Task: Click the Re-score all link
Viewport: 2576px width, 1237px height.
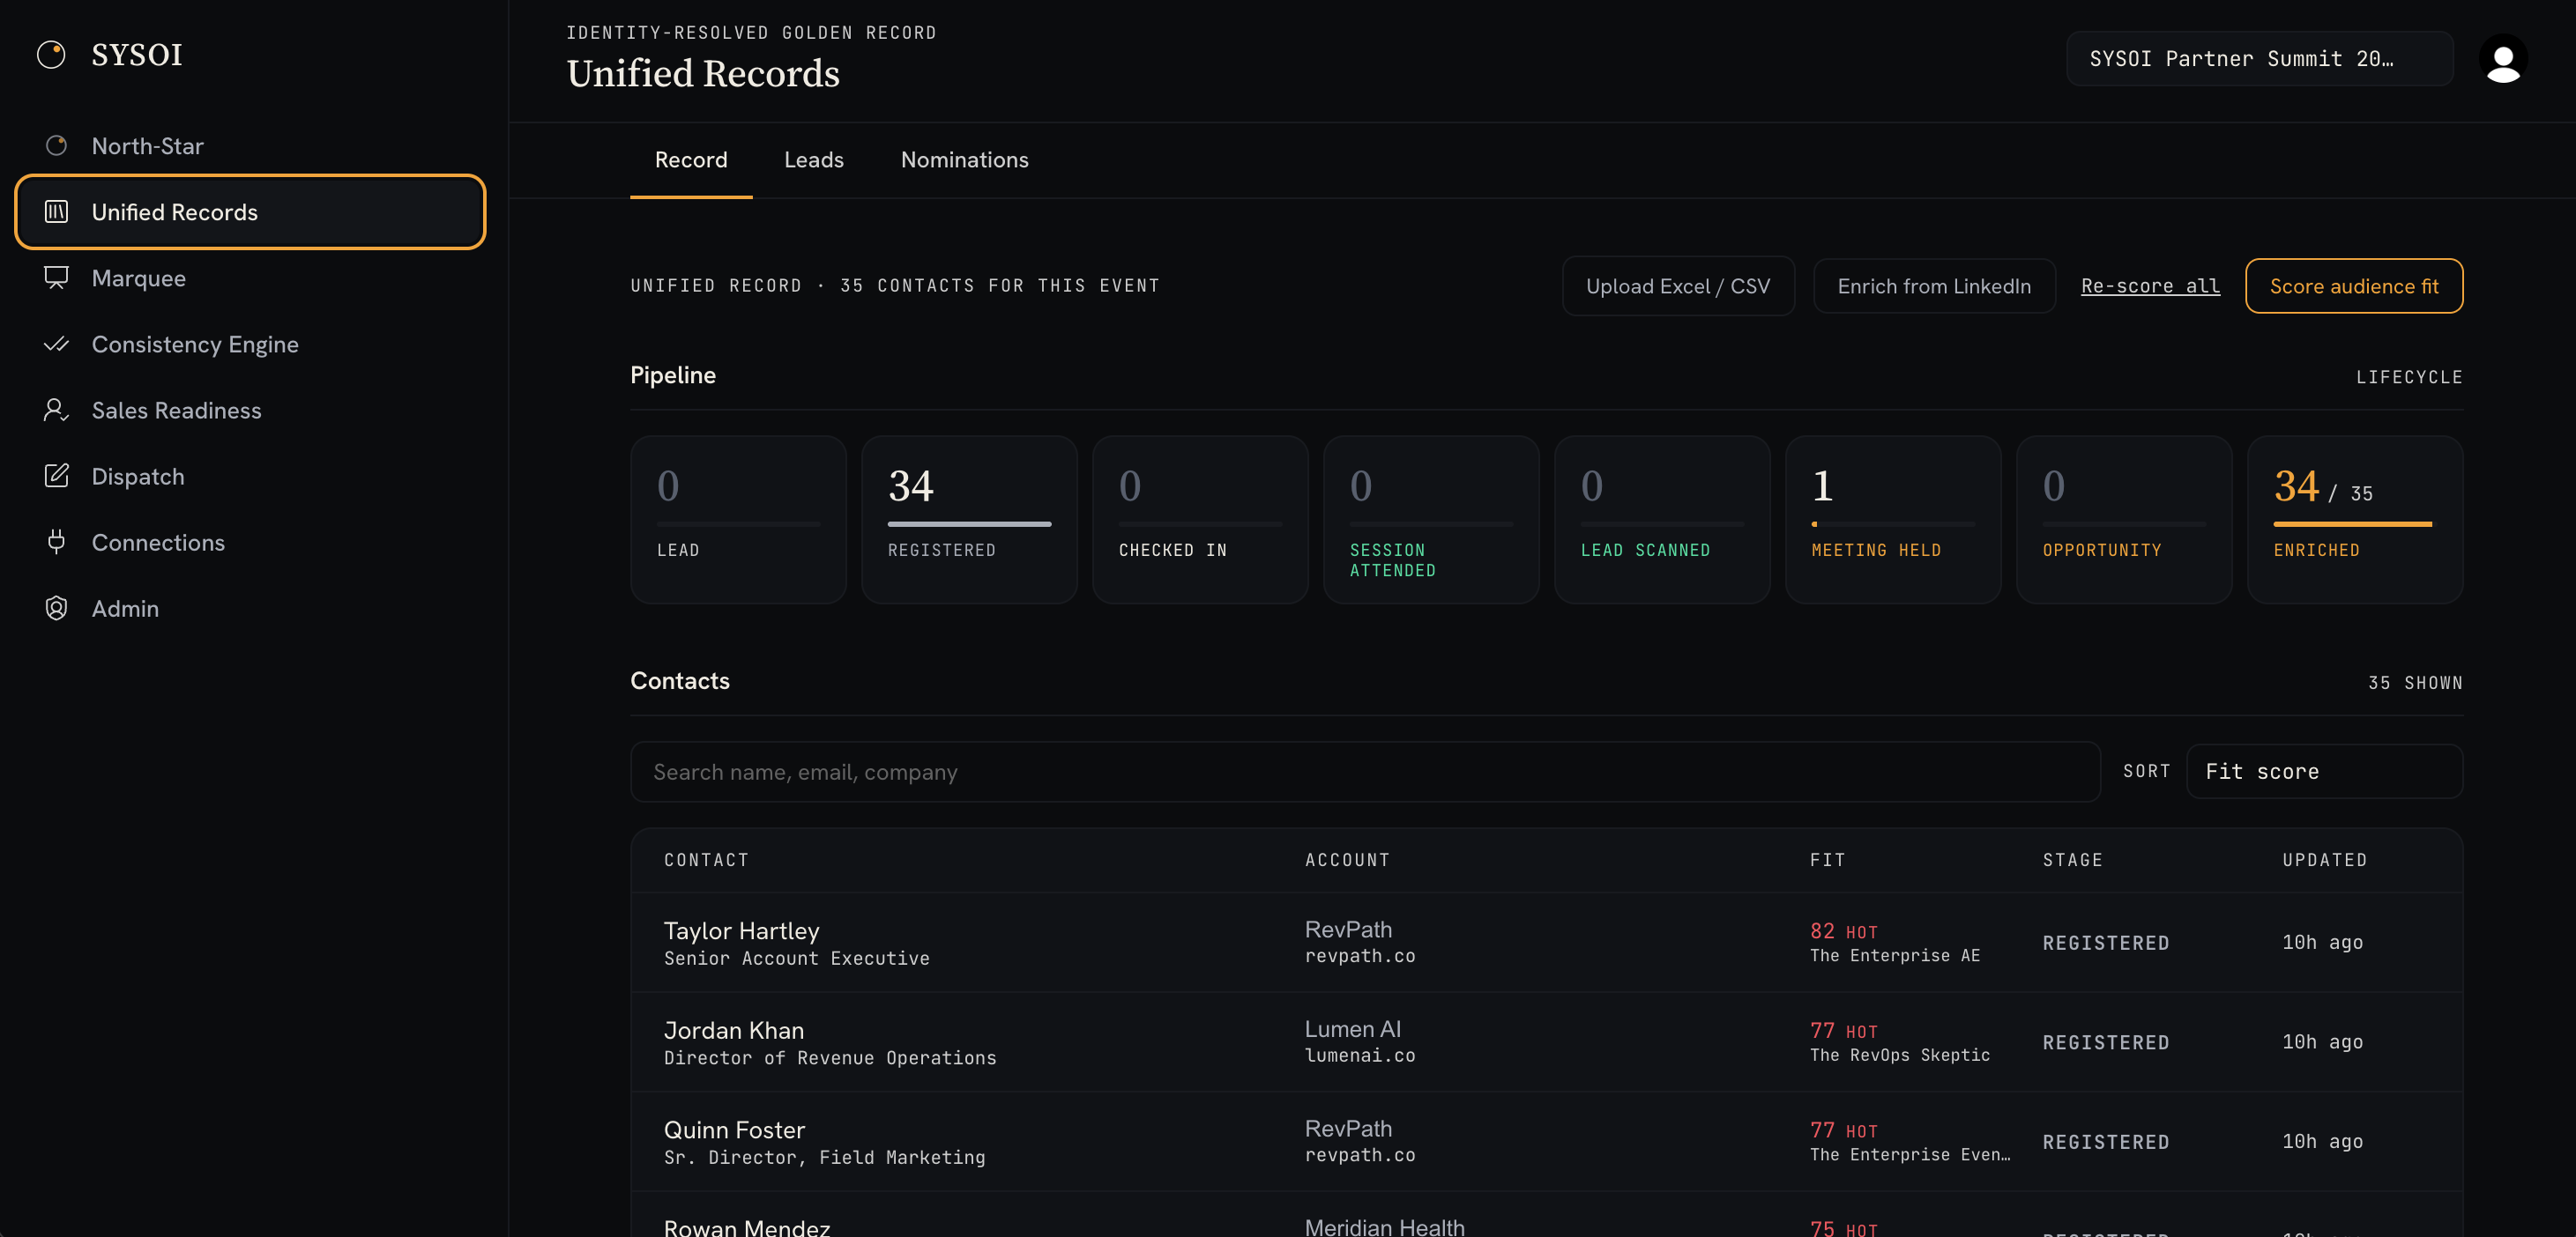Action: (2149, 285)
